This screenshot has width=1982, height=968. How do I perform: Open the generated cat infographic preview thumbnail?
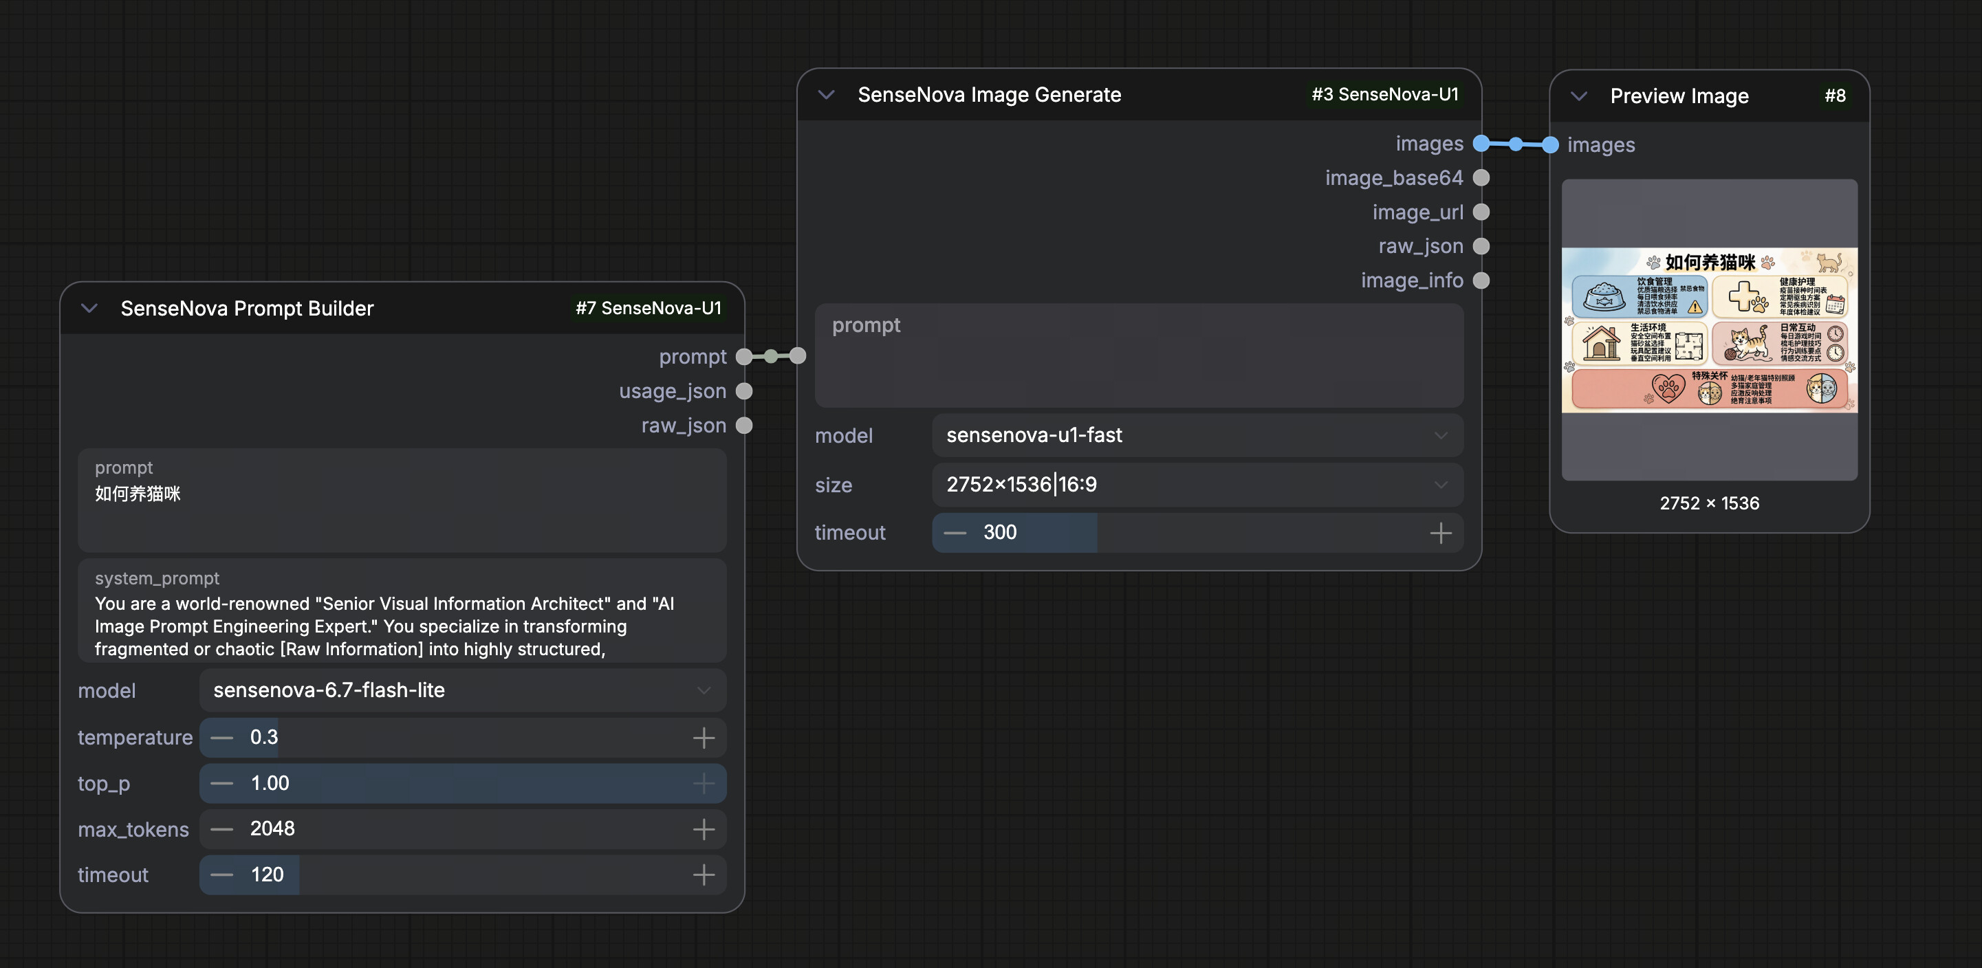click(1709, 330)
